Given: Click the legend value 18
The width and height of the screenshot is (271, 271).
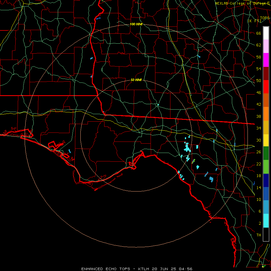Looking at the screenshot, I should 259,176.
